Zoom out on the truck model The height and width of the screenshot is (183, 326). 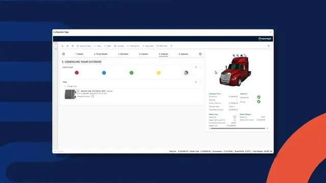point(238,55)
